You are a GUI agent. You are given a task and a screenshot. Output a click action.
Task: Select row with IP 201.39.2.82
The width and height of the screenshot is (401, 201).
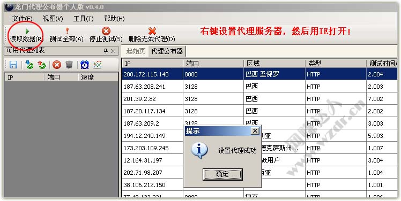click(x=259, y=99)
